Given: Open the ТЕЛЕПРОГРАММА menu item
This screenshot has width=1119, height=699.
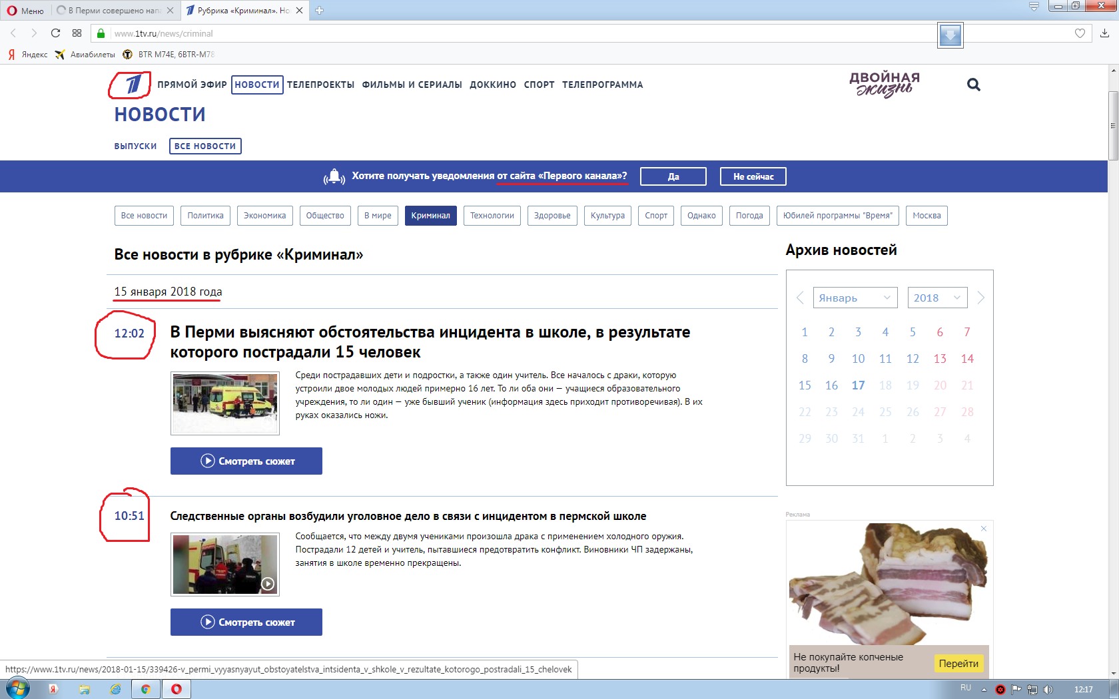Looking at the screenshot, I should pos(602,85).
